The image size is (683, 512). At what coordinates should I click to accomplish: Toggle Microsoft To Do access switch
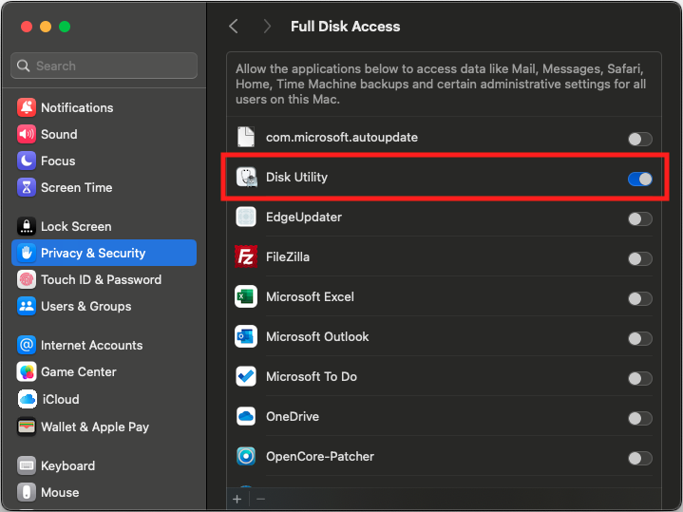point(640,379)
